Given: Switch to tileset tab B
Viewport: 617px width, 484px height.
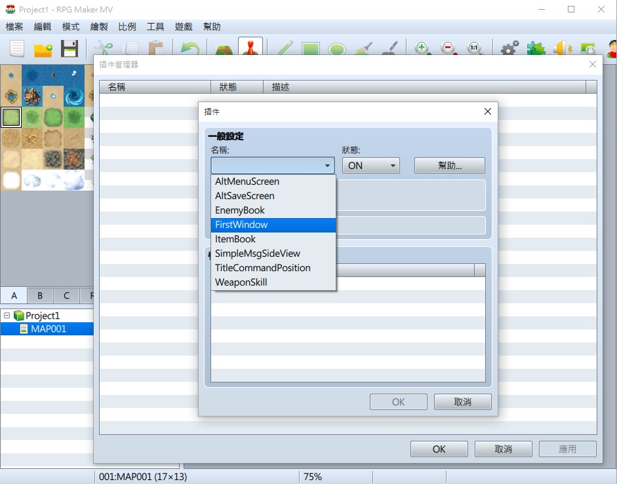Looking at the screenshot, I should pos(40,295).
